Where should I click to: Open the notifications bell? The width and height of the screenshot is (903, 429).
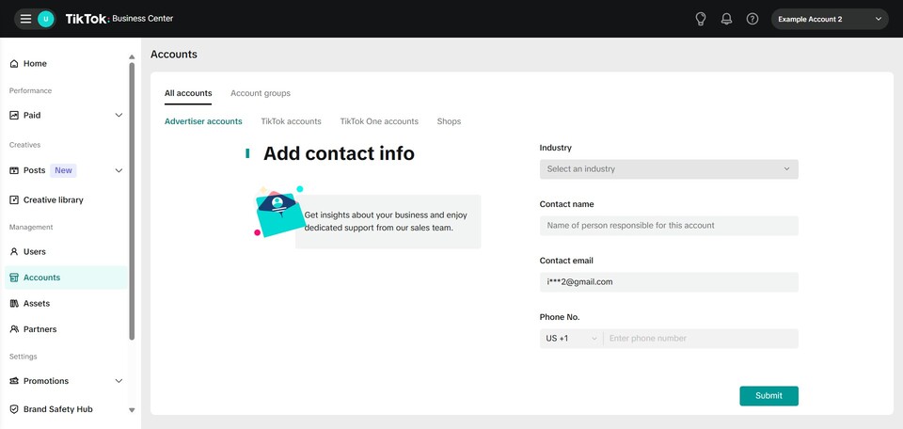point(726,19)
